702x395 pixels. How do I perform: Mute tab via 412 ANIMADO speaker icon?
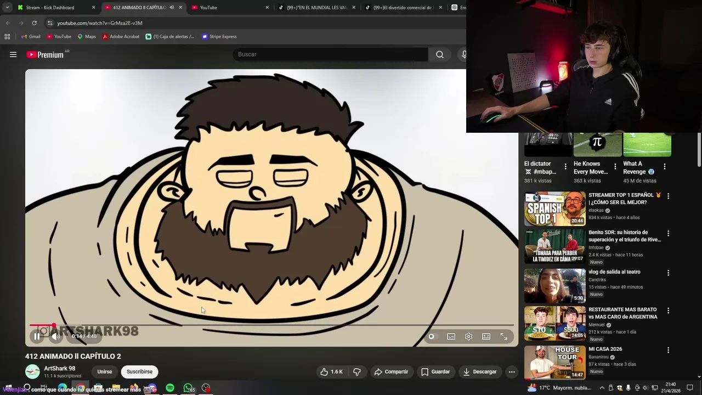(171, 8)
